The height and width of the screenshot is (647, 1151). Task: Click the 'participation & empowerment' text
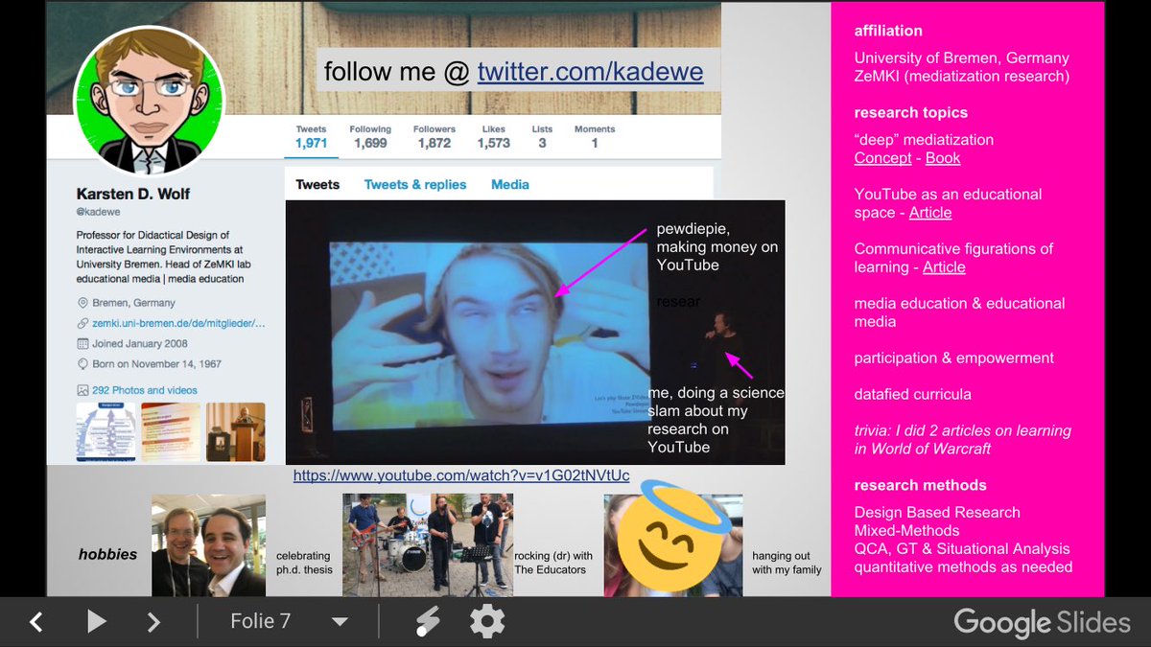(954, 358)
